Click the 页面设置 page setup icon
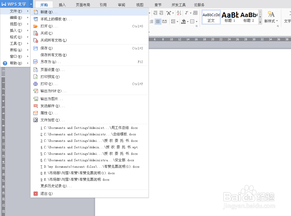Viewport: 291px width, 216px height. [35, 70]
